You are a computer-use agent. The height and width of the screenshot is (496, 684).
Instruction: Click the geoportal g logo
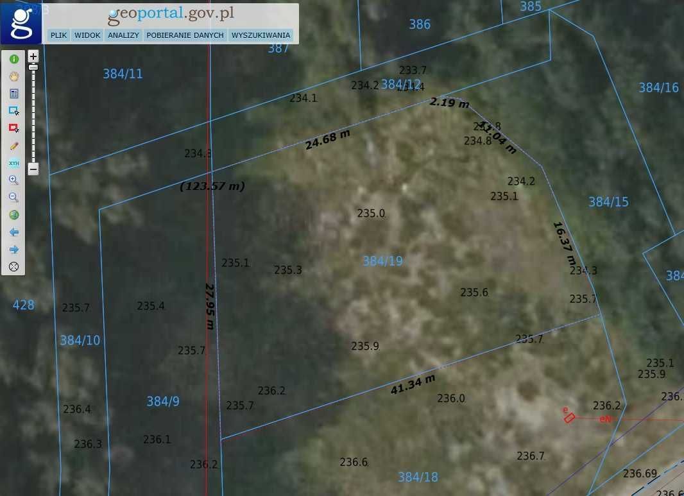pos(21,22)
